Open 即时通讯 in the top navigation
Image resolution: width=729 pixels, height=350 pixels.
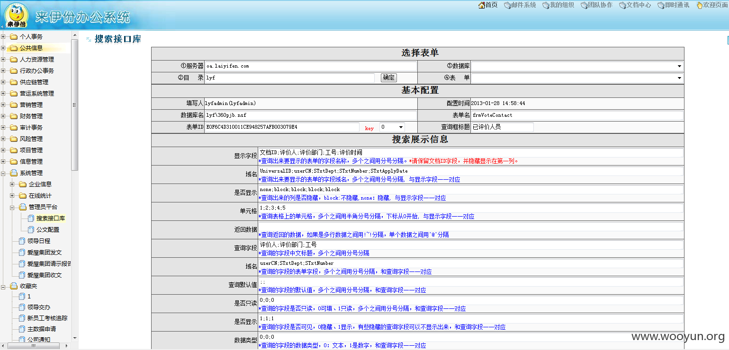click(677, 5)
